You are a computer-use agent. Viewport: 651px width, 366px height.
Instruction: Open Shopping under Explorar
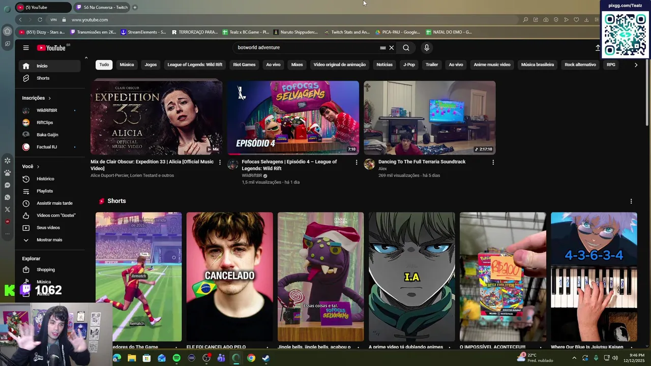(49, 270)
